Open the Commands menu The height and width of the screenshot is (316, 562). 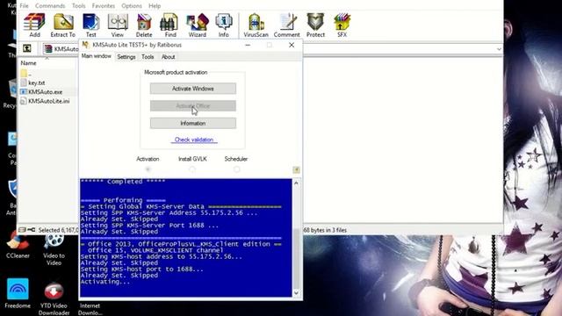click(x=50, y=6)
